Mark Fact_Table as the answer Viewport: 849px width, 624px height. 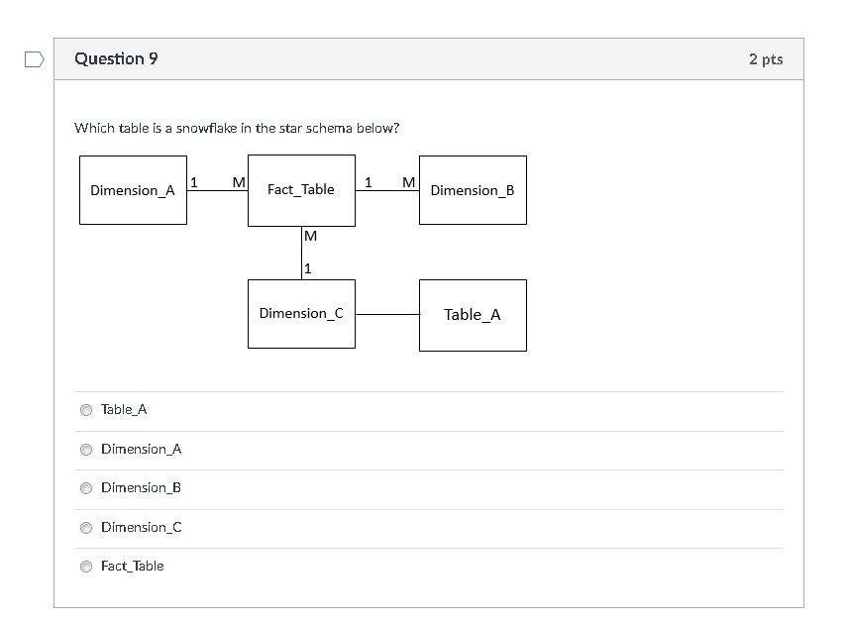pos(86,567)
